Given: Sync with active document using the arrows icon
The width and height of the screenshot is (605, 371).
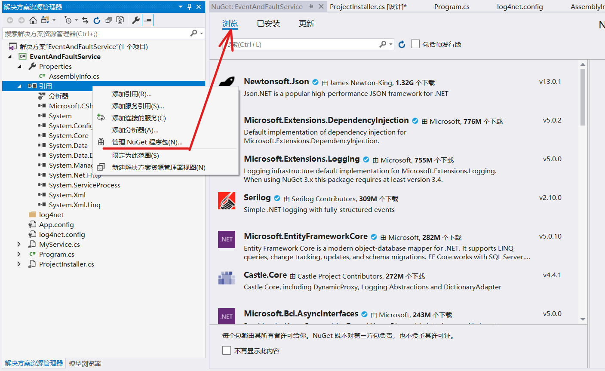Looking at the screenshot, I should coord(85,20).
